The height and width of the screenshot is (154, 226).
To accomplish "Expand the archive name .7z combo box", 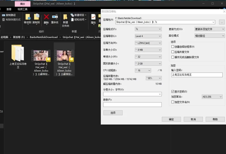I will pos(213,22).
